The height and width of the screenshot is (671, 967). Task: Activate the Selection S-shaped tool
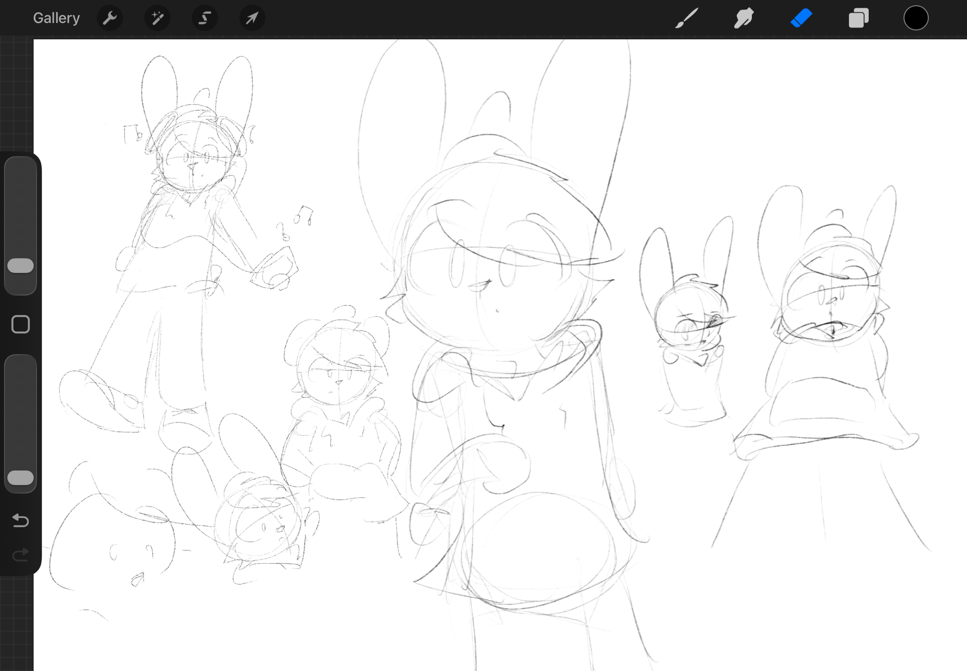(x=205, y=18)
